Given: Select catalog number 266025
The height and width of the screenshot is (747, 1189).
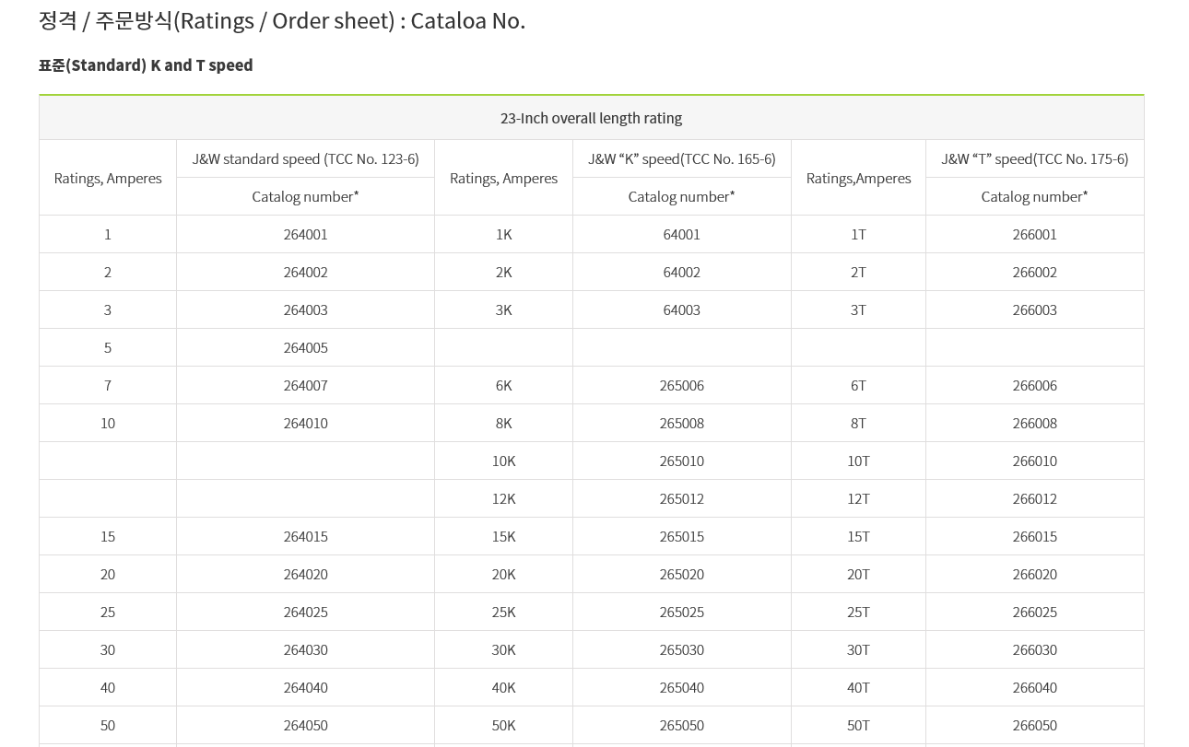Looking at the screenshot, I should click(x=1034, y=612).
